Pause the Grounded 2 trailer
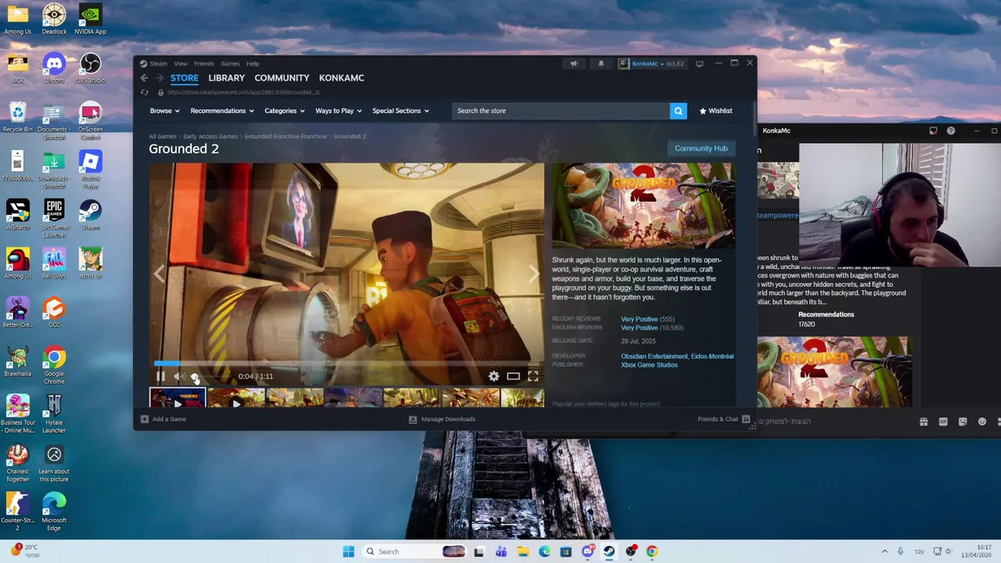Image resolution: width=1001 pixels, height=563 pixels. pos(160,376)
